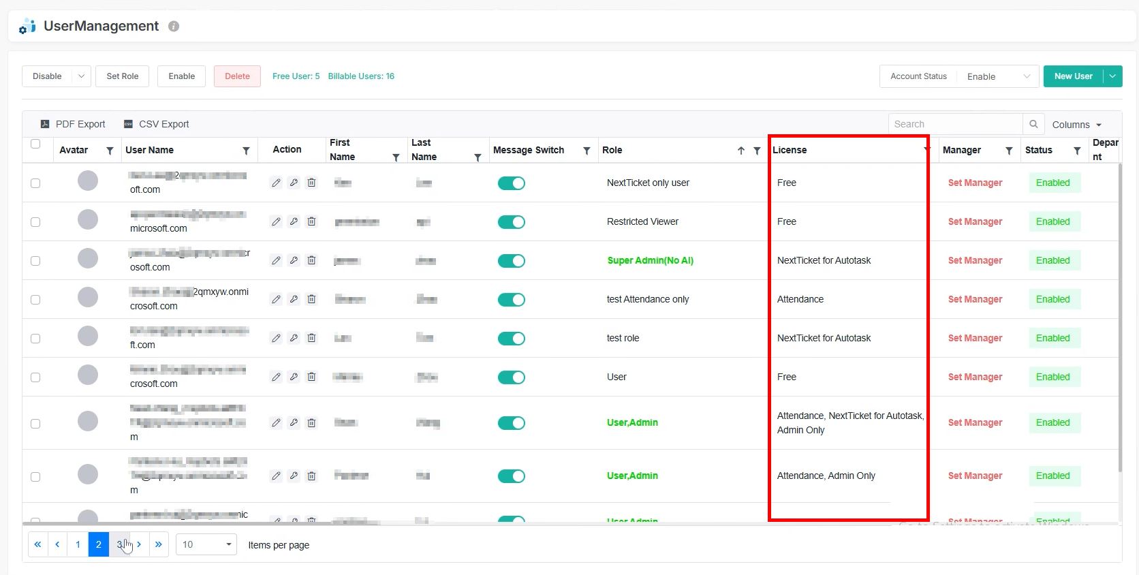Check the select-all checkbox in table header
The image size is (1139, 575).
35,144
